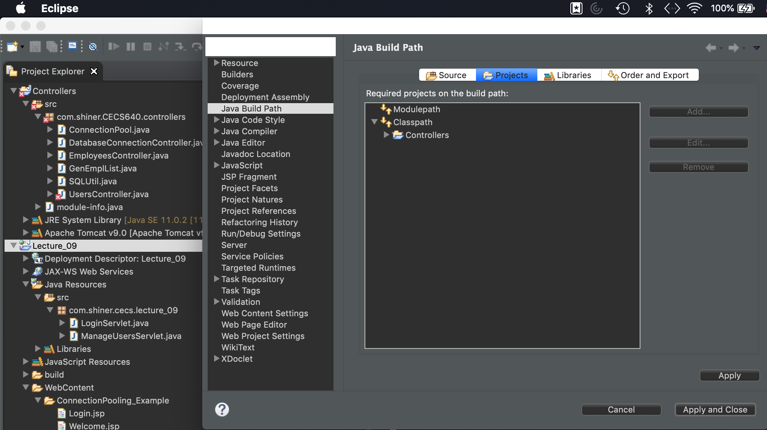Expand the Task Repository category
Viewport: 767px width, 430px height.
coord(217,279)
